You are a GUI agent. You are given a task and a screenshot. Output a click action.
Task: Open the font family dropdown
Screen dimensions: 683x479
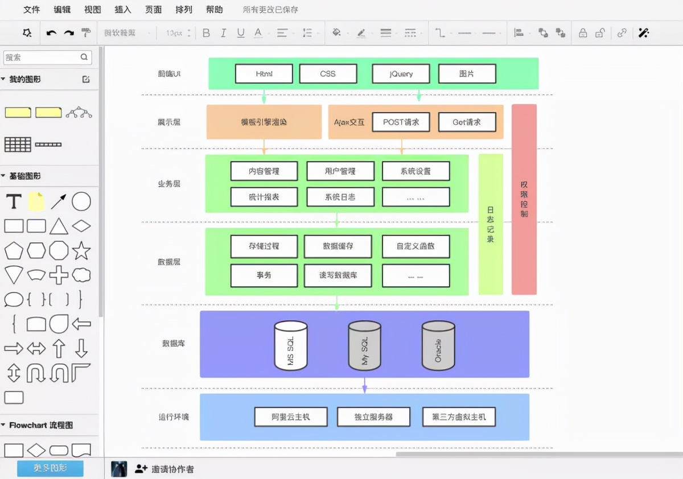coord(126,33)
